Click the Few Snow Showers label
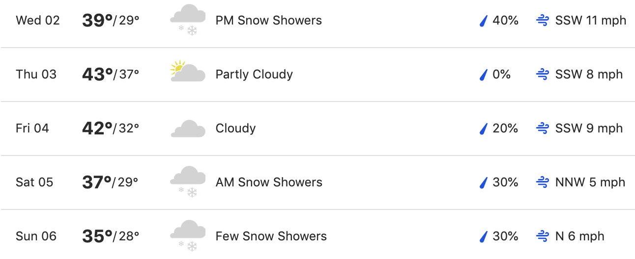 271,236
